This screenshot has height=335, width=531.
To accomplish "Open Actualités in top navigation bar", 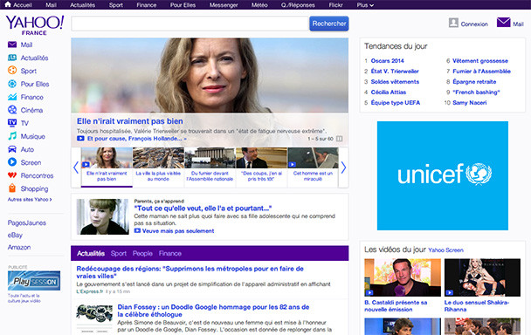I will click(82, 5).
